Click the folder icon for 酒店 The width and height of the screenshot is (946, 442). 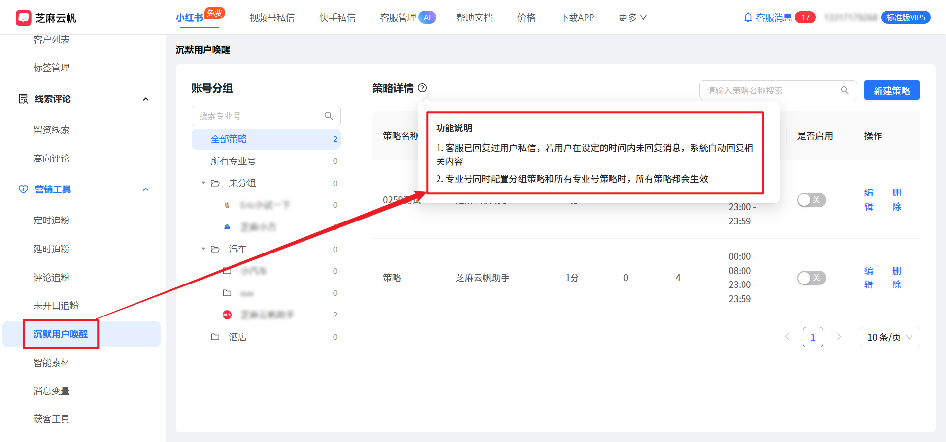coord(215,337)
